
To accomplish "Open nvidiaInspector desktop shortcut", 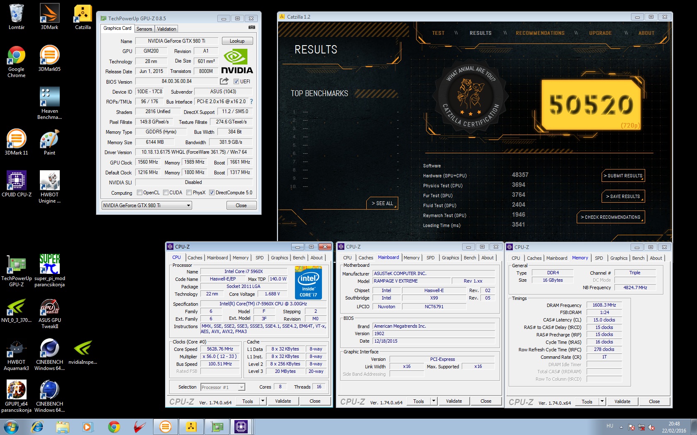I will [83, 353].
